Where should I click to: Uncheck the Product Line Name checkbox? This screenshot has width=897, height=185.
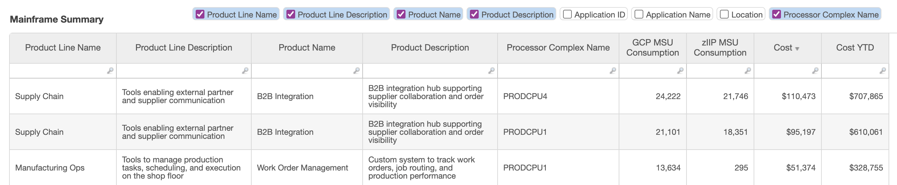[200, 14]
